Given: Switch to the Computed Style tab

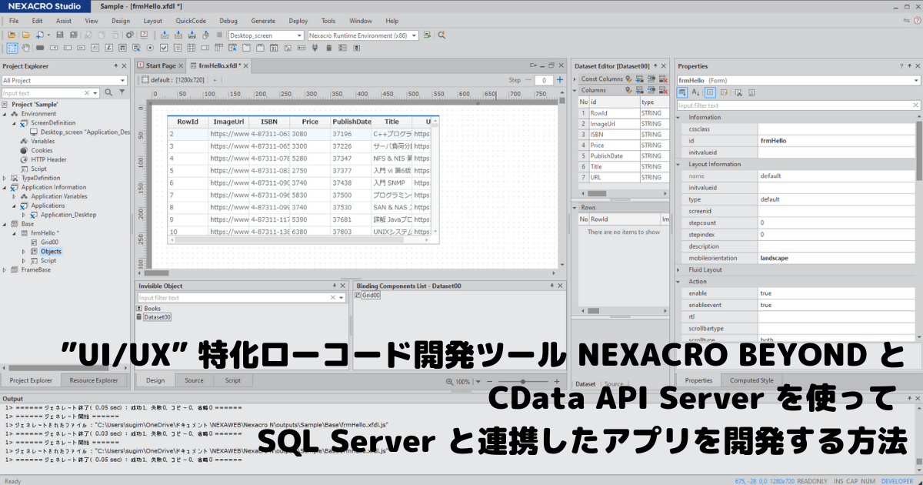Looking at the screenshot, I should pos(751,380).
